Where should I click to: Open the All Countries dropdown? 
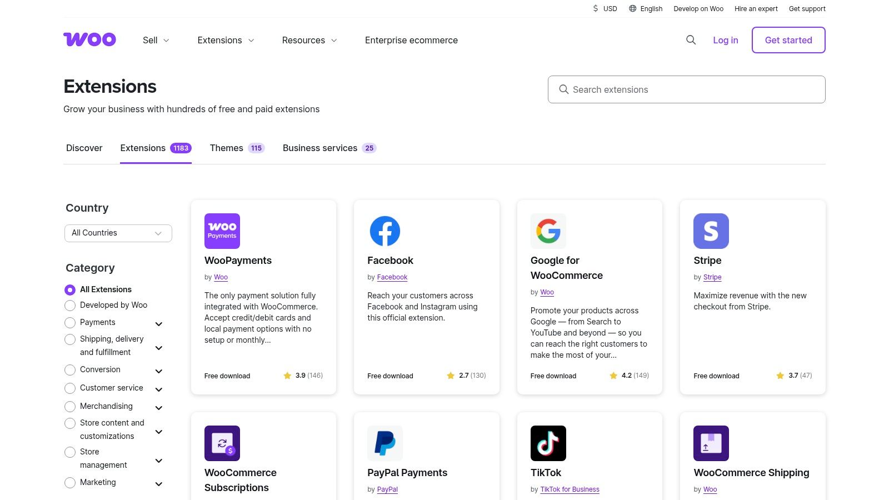pos(118,233)
